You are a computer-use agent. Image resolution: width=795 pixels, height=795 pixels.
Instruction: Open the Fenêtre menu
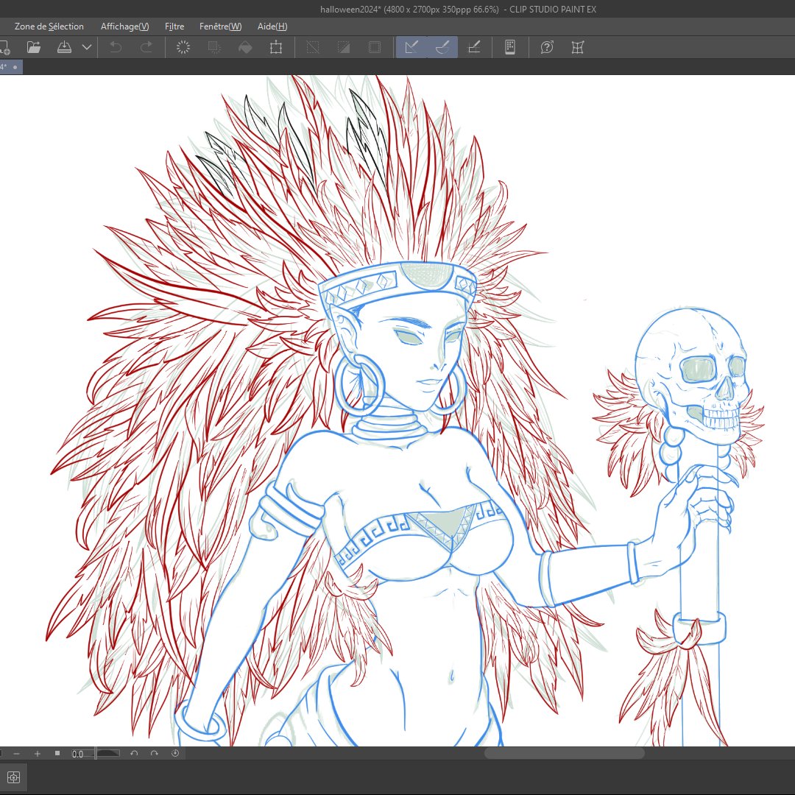click(221, 26)
